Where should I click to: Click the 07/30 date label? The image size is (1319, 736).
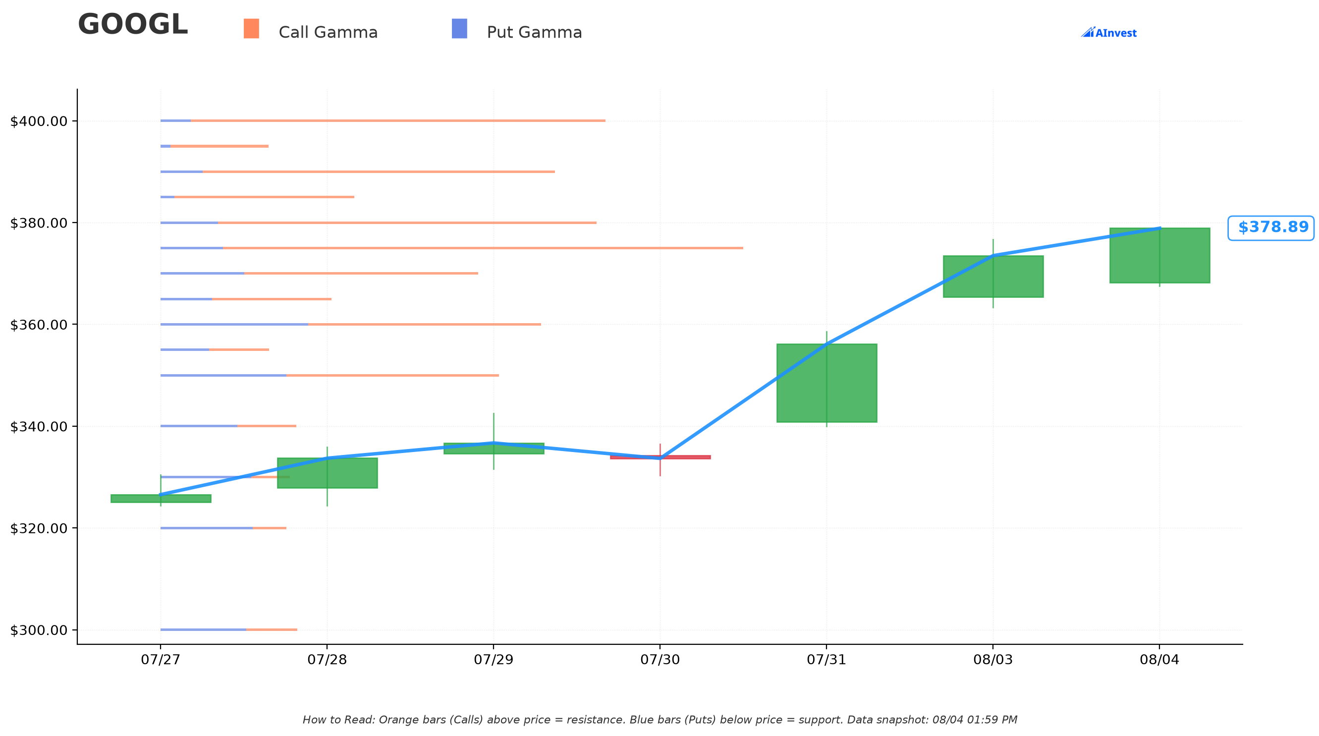point(660,660)
